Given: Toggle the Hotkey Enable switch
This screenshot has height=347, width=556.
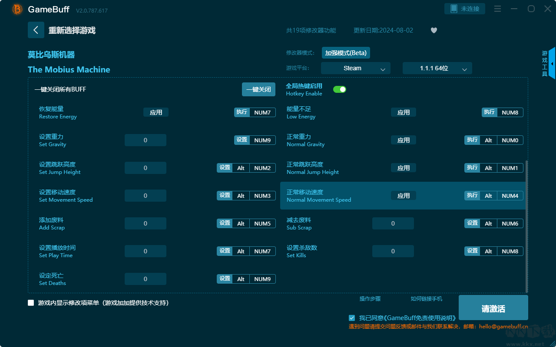Looking at the screenshot, I should click(340, 89).
